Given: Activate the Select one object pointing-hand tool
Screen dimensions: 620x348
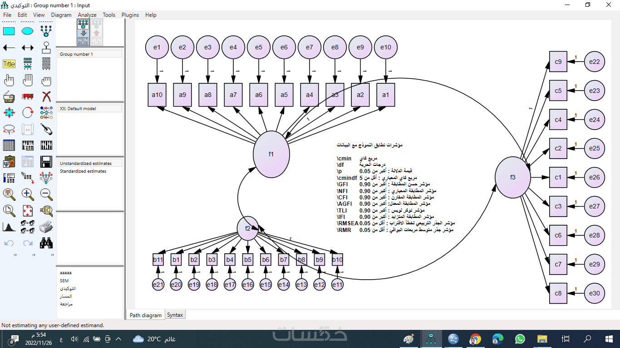Looking at the screenshot, I should click(x=9, y=80).
